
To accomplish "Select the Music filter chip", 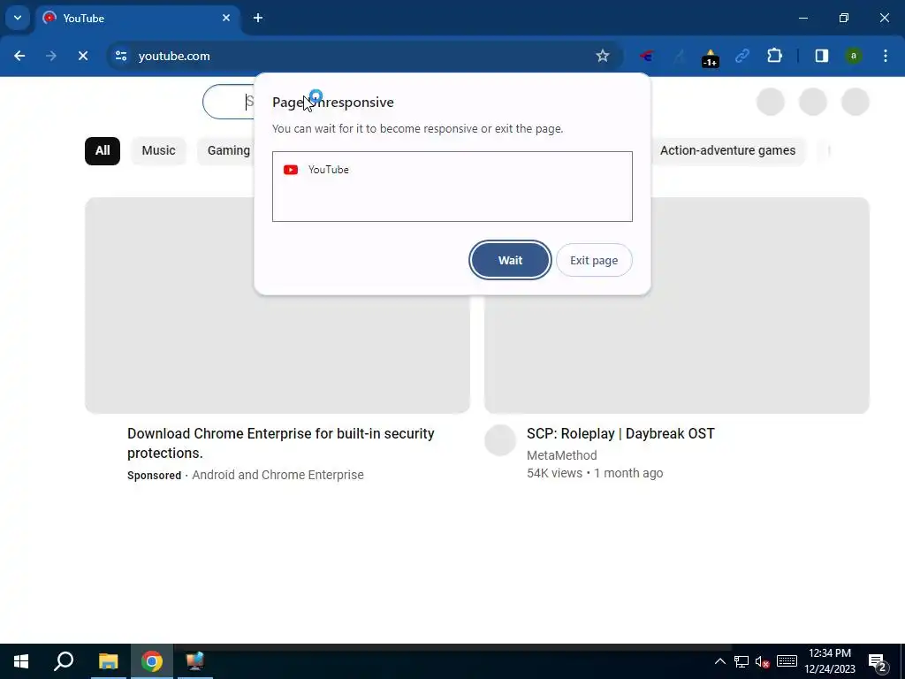I will (x=159, y=150).
